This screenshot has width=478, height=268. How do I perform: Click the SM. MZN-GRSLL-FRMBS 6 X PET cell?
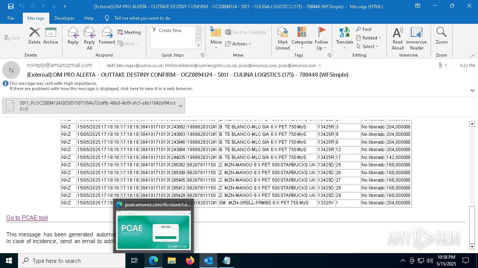click(x=267, y=203)
